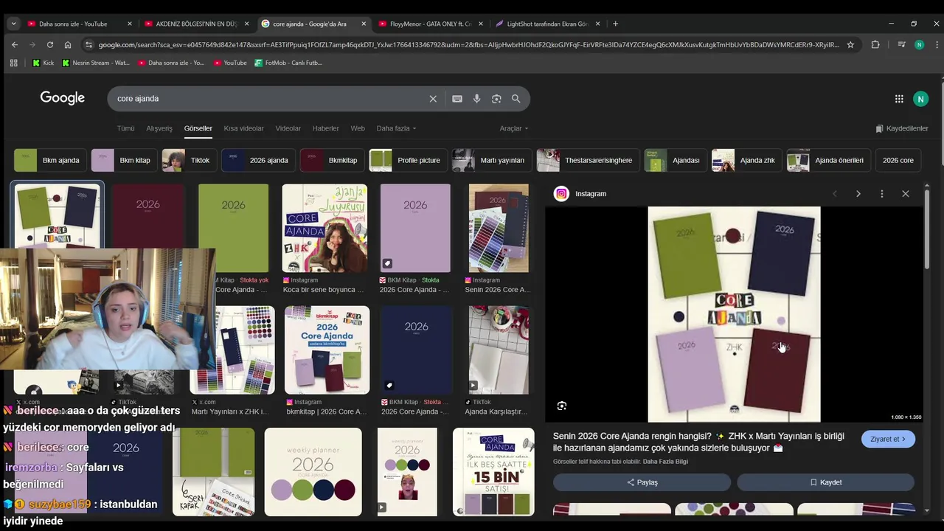Select the Bkm ajanda filter chip

50,160
